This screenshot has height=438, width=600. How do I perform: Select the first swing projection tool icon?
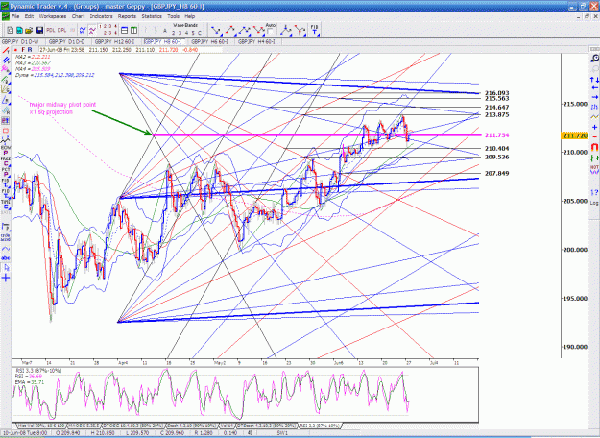coord(216,30)
